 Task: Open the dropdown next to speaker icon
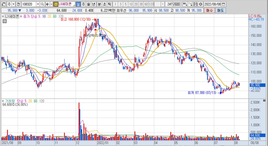click(51, 4)
